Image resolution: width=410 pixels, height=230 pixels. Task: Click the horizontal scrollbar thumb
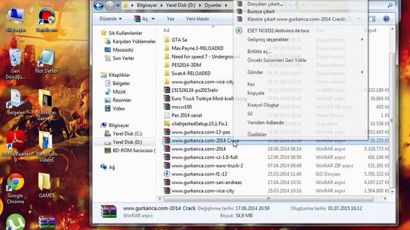click(x=268, y=199)
